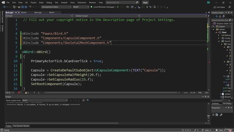This screenshot has width=234, height=132.
Task: Click the red error count indicator
Action: pyautogui.click(x=20, y=93)
